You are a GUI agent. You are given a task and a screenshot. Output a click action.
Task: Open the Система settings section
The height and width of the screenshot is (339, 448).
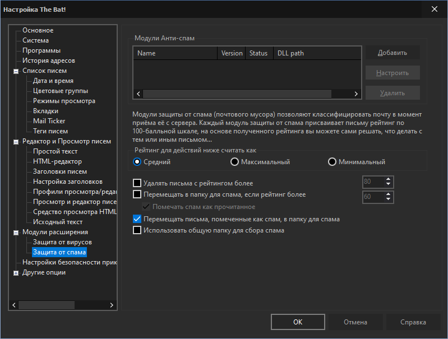pos(35,40)
